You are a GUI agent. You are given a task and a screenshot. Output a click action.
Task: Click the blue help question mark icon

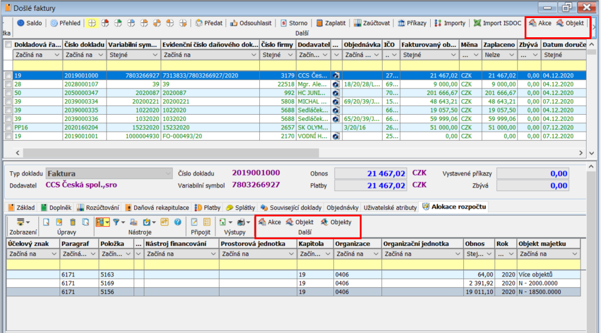click(177, 222)
